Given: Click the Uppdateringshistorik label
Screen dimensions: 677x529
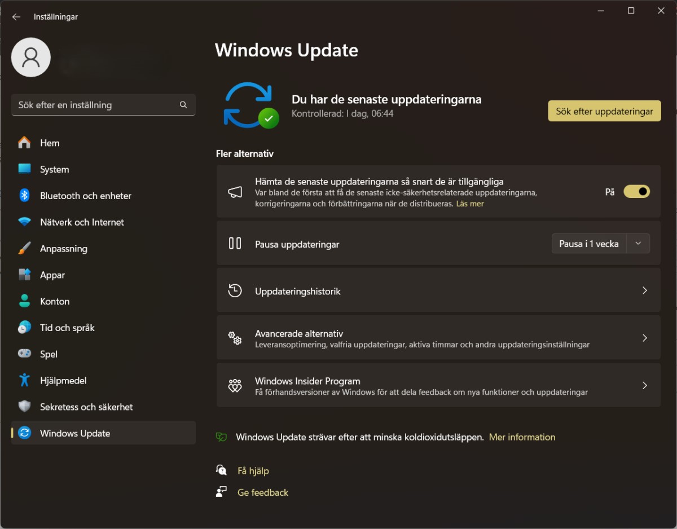Looking at the screenshot, I should point(298,292).
